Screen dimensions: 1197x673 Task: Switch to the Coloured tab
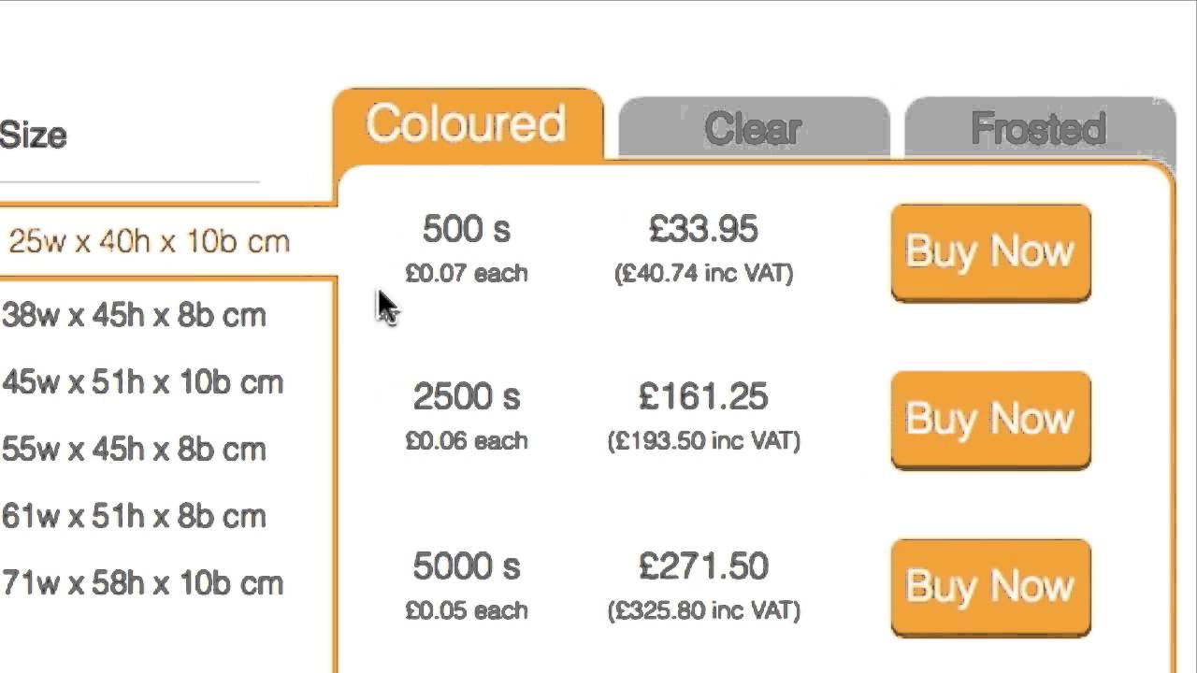466,125
